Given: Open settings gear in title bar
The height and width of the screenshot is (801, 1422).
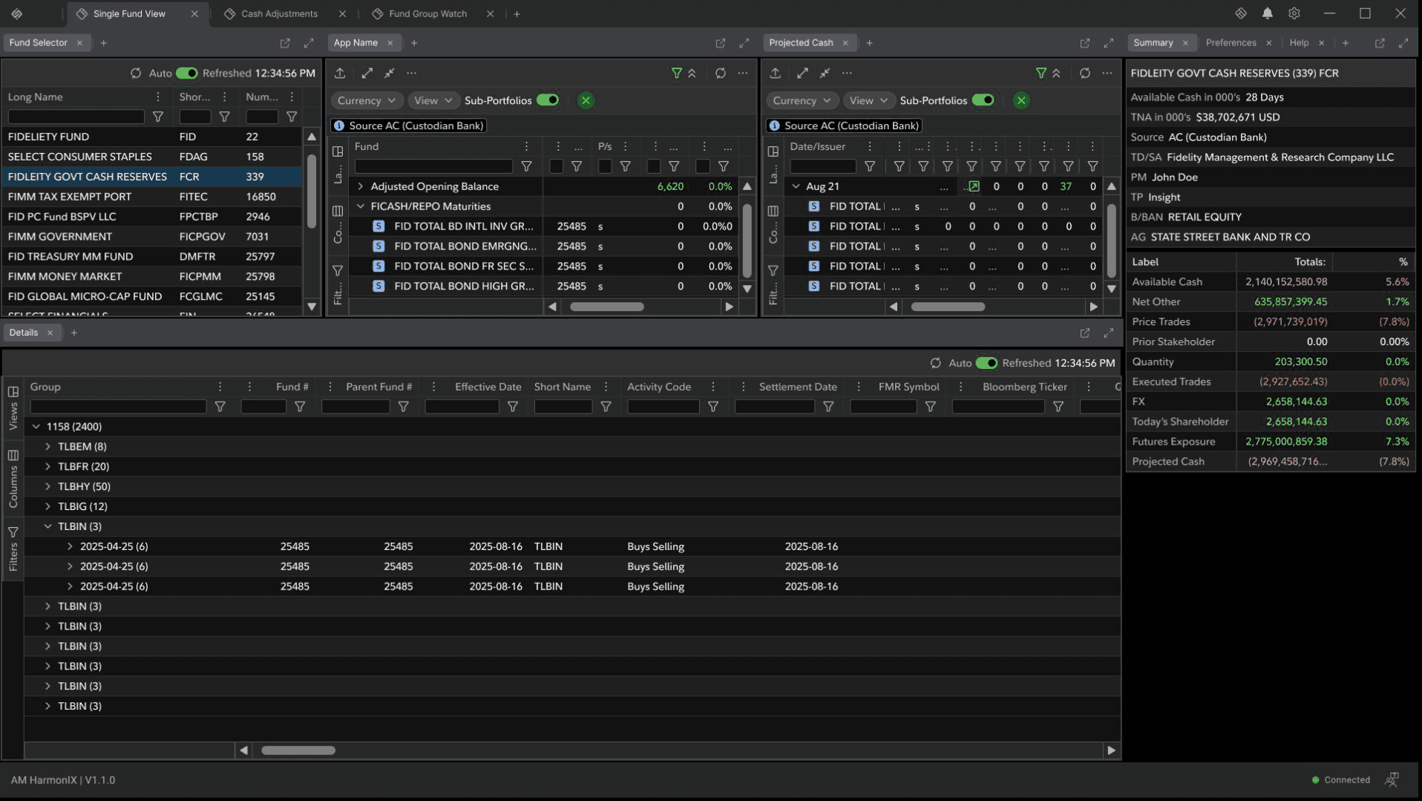Looking at the screenshot, I should click(1294, 13).
